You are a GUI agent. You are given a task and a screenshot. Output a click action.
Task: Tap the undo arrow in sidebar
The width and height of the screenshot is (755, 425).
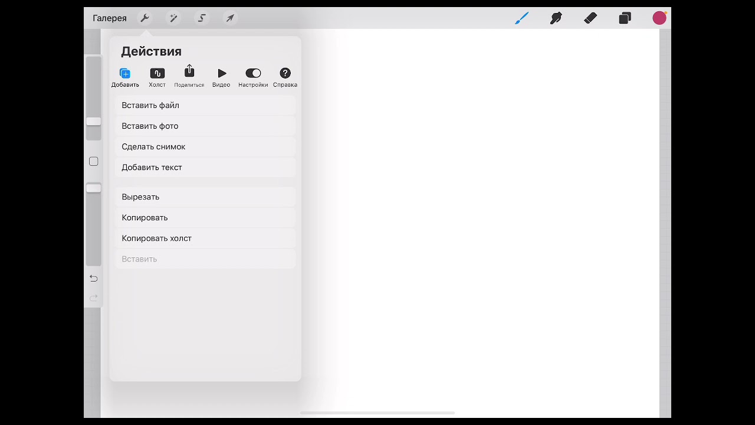93,278
